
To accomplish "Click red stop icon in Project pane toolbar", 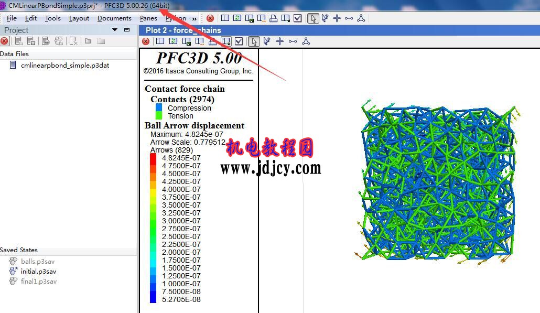I will (x=4, y=41).
